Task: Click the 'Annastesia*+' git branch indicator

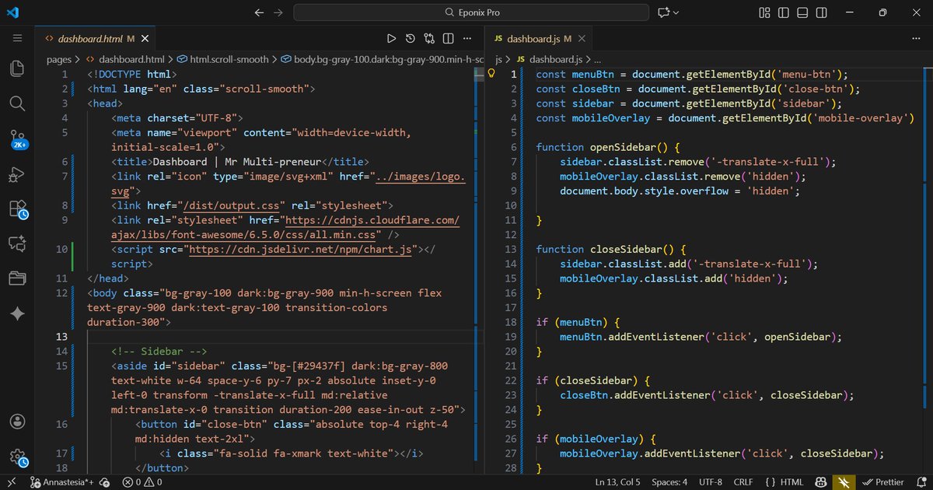Action: [62, 482]
